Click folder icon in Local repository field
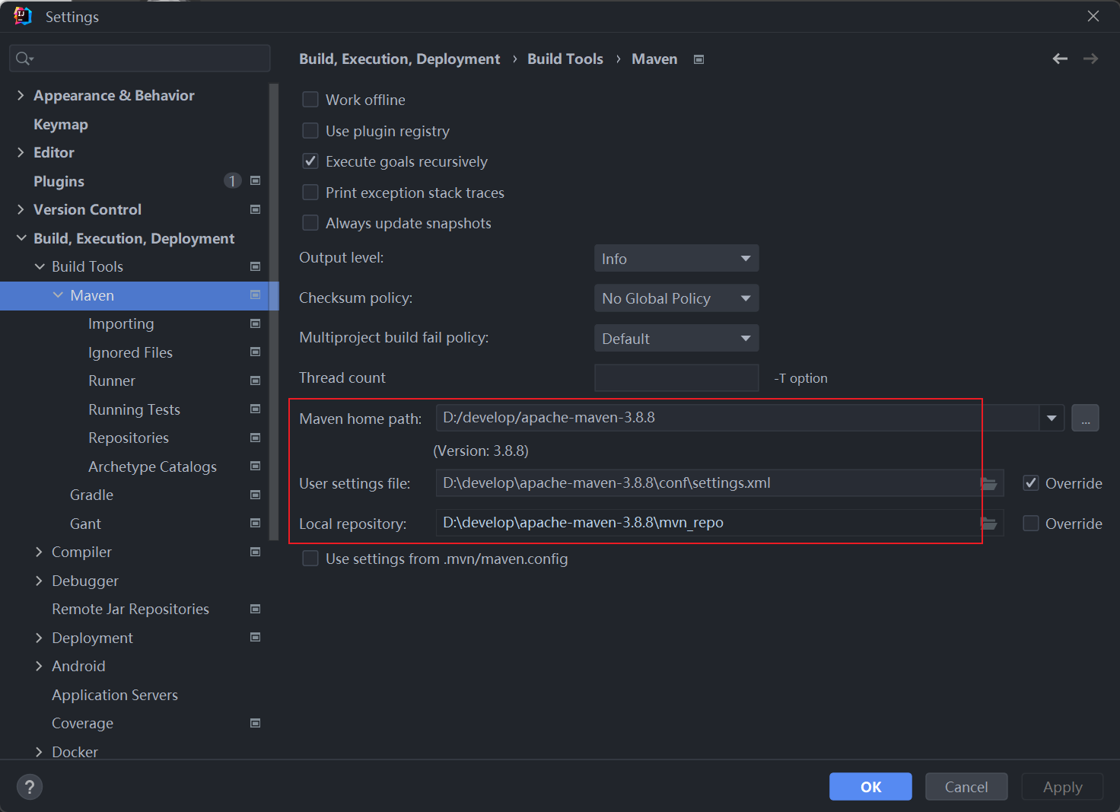The width and height of the screenshot is (1120, 812). tap(989, 524)
